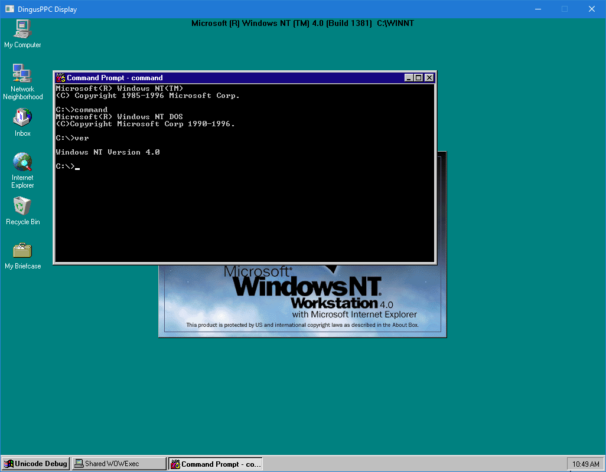Image resolution: width=606 pixels, height=472 pixels.
Task: Click the DingusPPC Display title icon
Action: [9, 9]
